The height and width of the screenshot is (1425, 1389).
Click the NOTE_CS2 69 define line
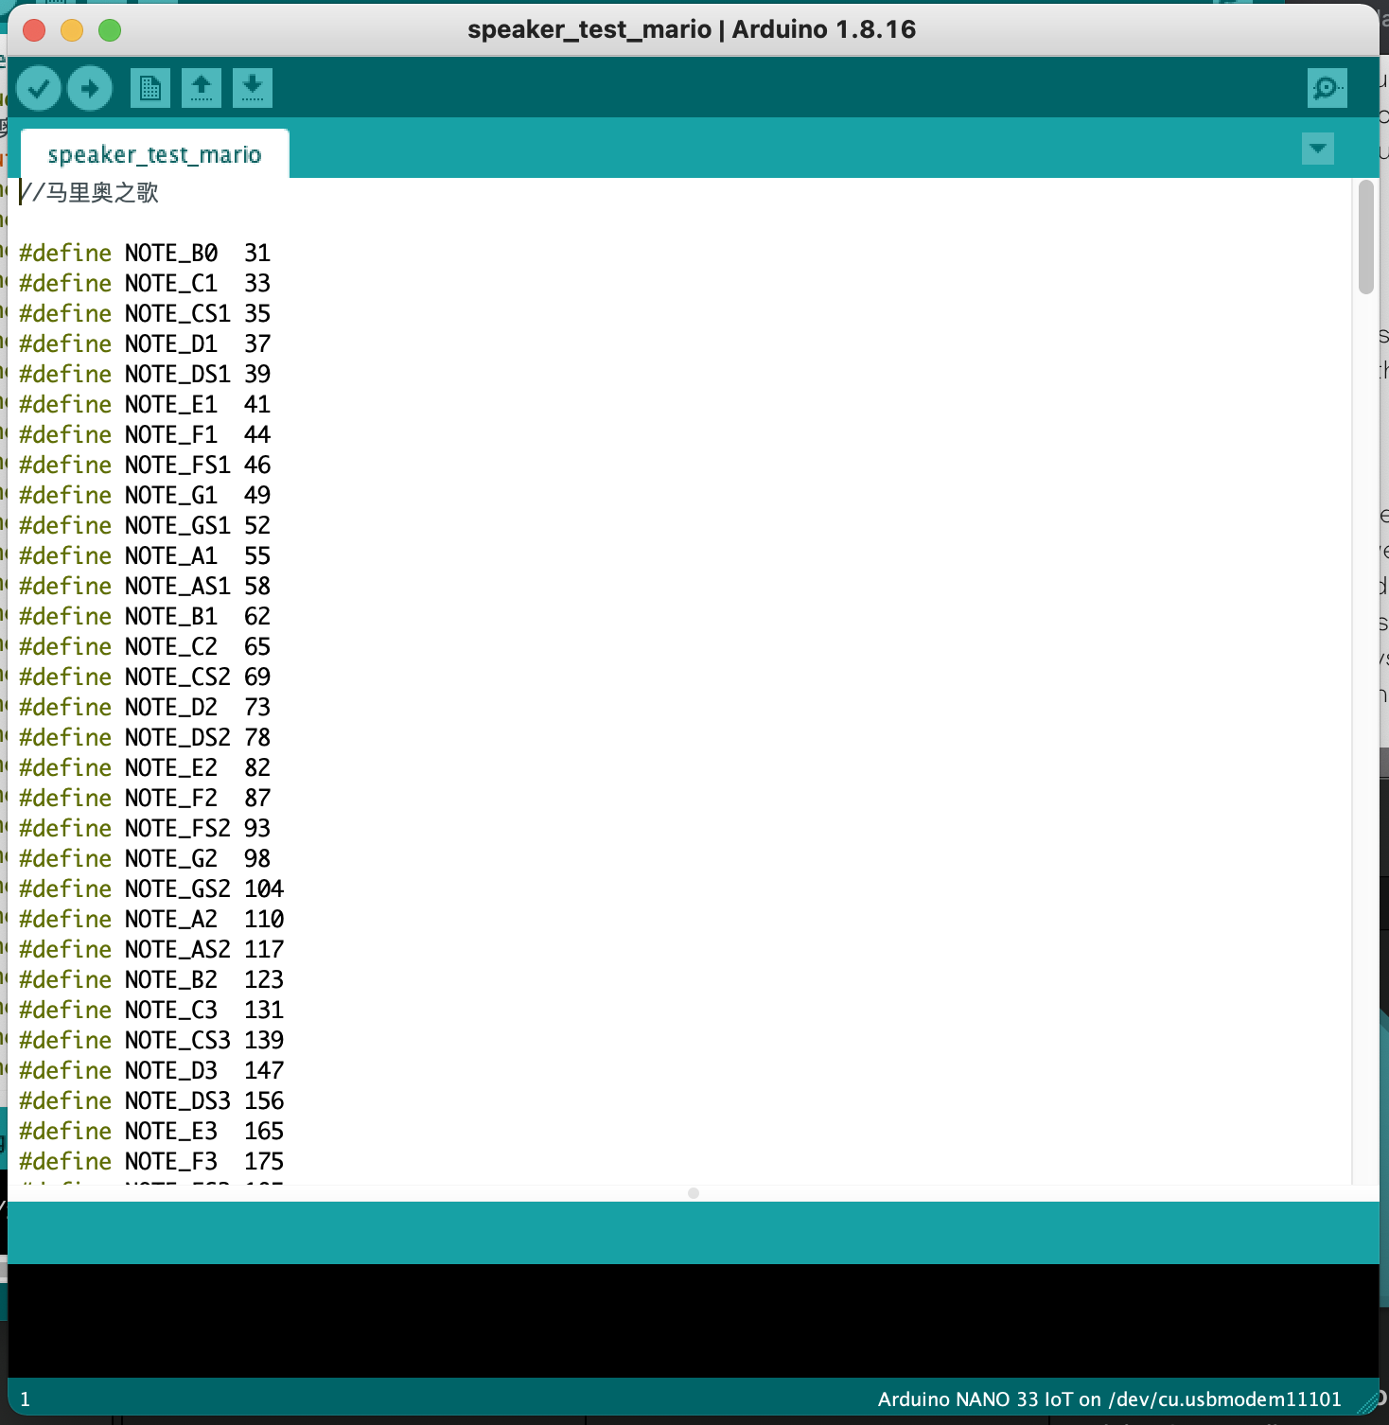click(x=145, y=677)
